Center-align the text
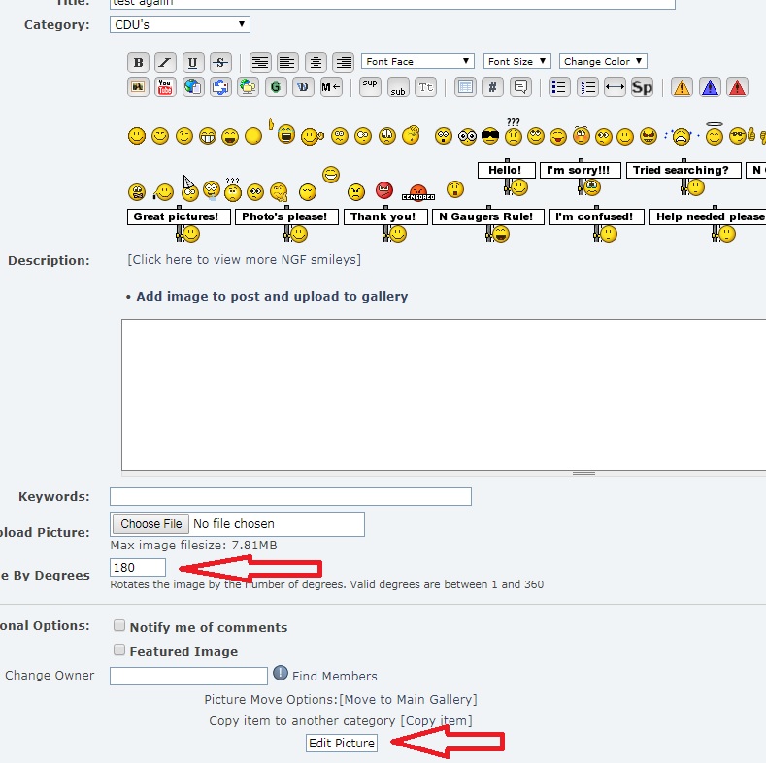766x763 pixels. click(316, 62)
